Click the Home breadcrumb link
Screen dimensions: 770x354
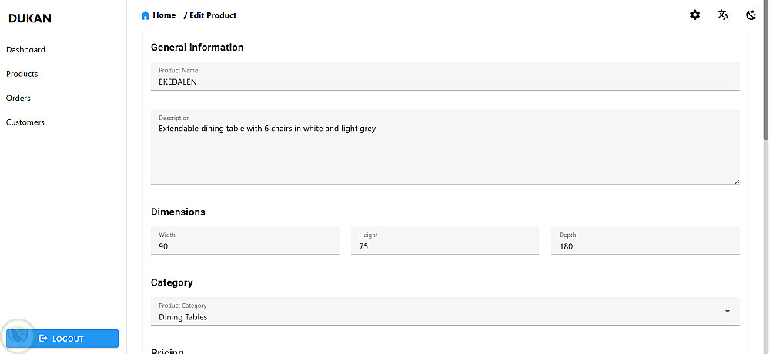coord(164,15)
